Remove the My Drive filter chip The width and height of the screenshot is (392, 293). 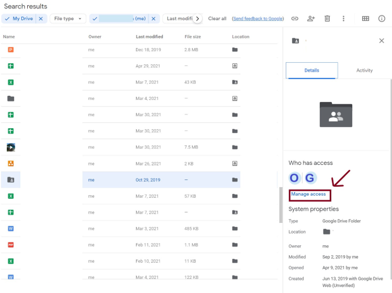[x=41, y=19]
